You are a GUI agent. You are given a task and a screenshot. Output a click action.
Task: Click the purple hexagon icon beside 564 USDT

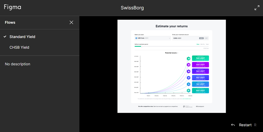(189, 65)
